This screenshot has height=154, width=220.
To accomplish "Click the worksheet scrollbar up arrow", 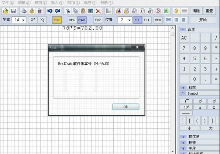I will [x=173, y=28].
